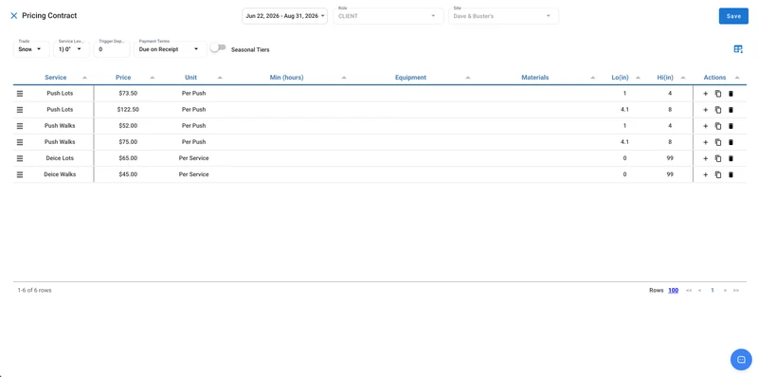Screen dimensions: 758x377
Task: Click drag handle of Deice Walks row
Action: coord(20,174)
